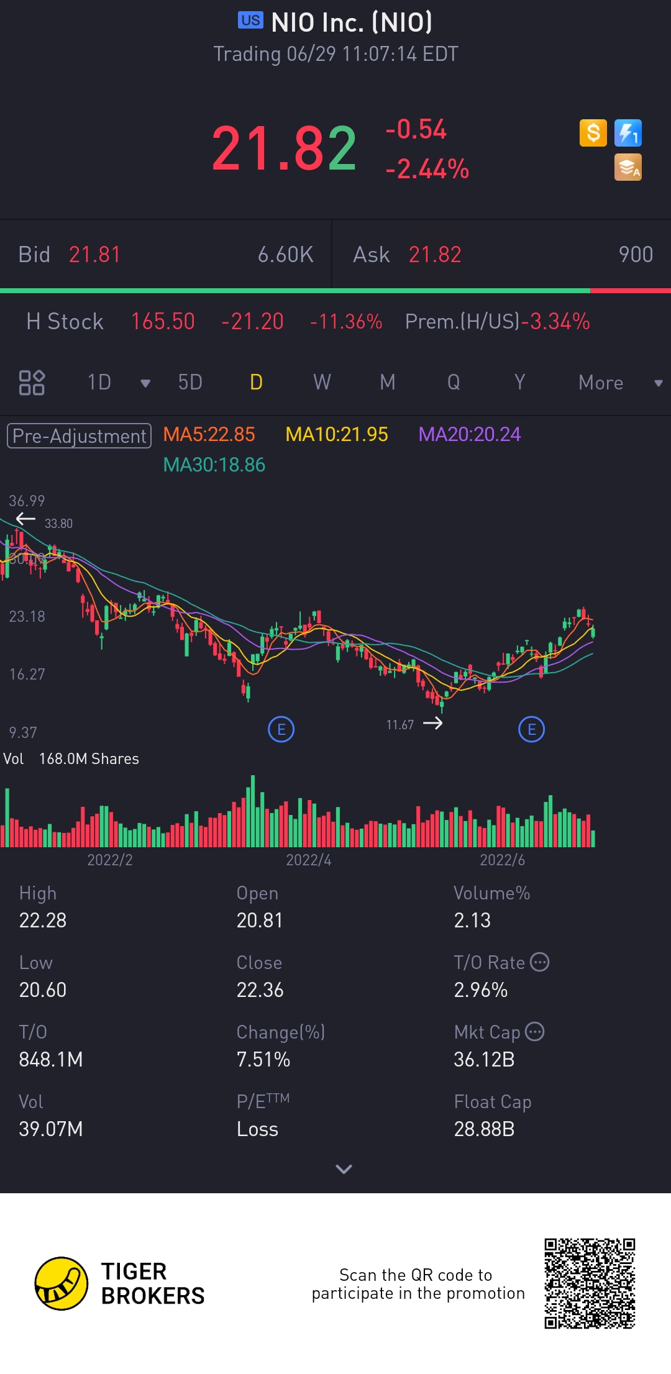Tap the Change(%) 7.51% value
671x1374 pixels.
[263, 1059]
